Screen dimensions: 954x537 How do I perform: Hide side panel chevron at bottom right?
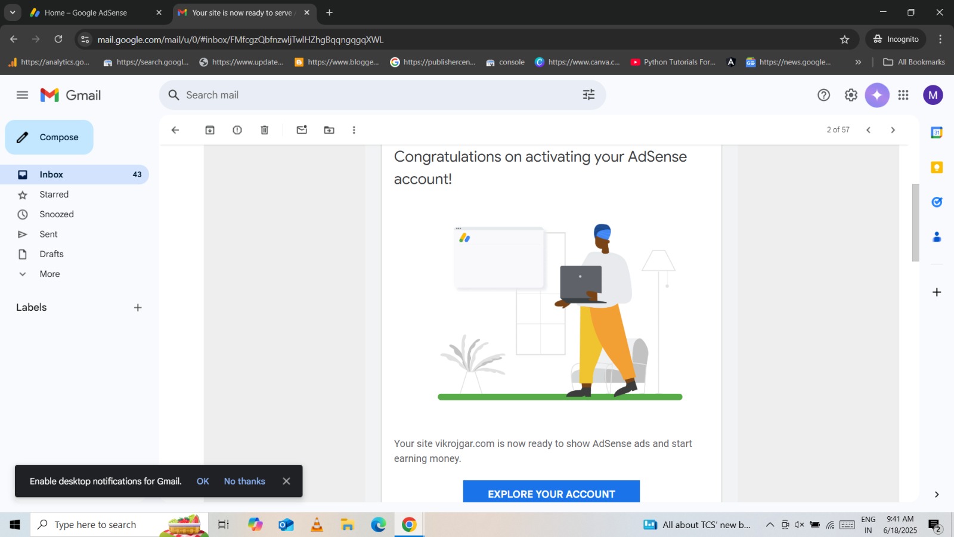click(937, 495)
